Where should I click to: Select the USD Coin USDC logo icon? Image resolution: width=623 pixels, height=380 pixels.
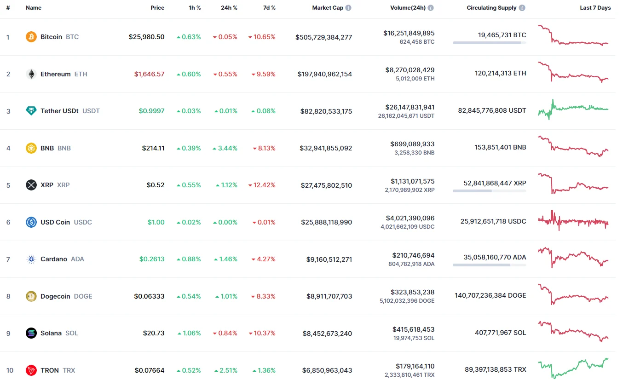pyautogui.click(x=30, y=222)
